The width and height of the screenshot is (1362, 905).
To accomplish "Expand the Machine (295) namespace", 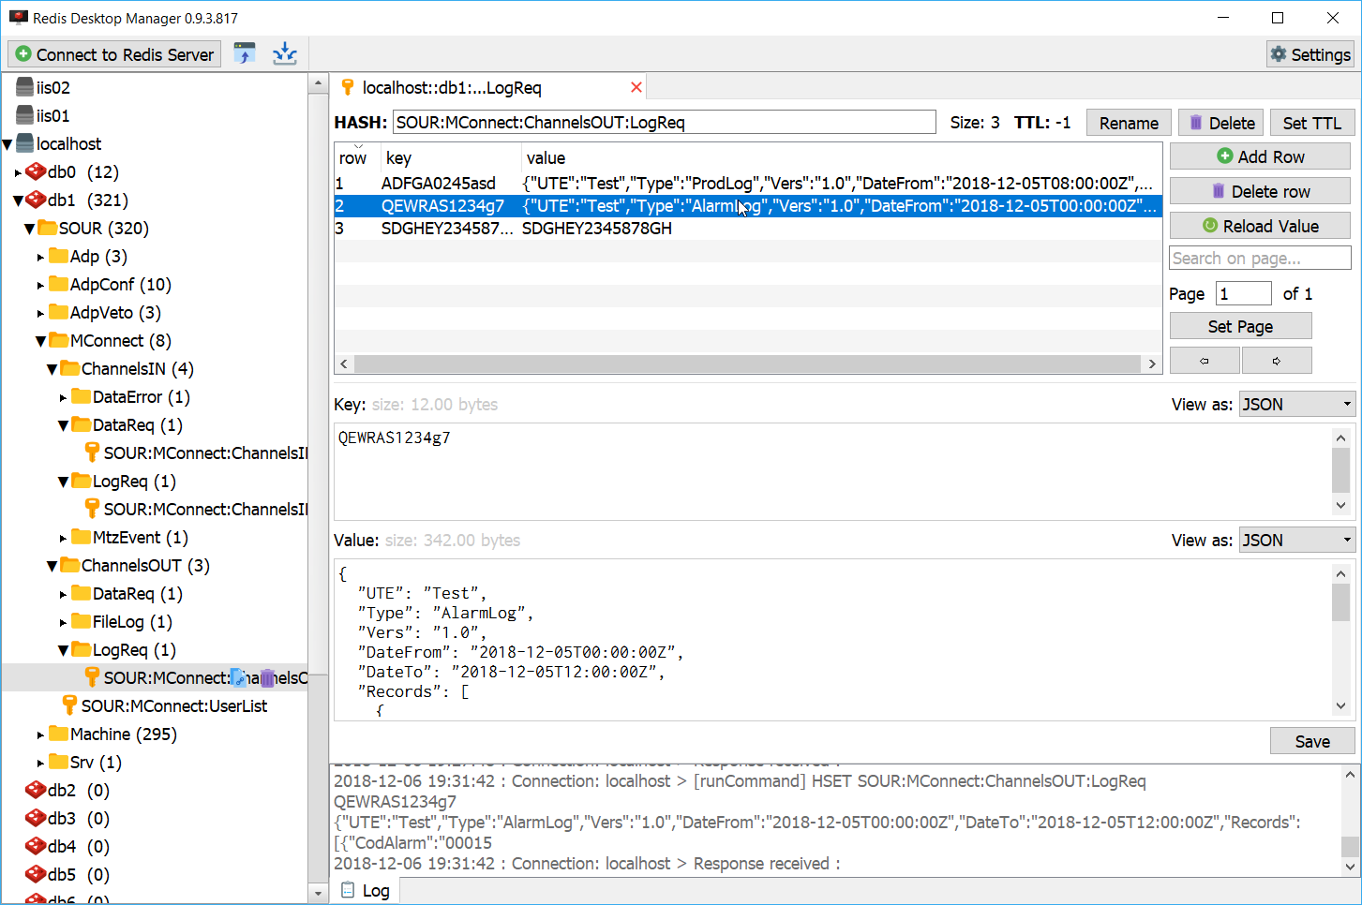I will click(40, 734).
